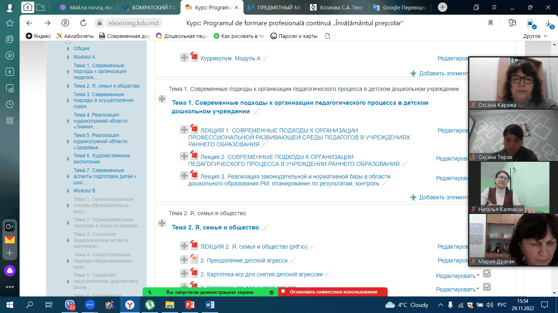Click the green plus icon under Тема 1

pyautogui.click(x=413, y=197)
